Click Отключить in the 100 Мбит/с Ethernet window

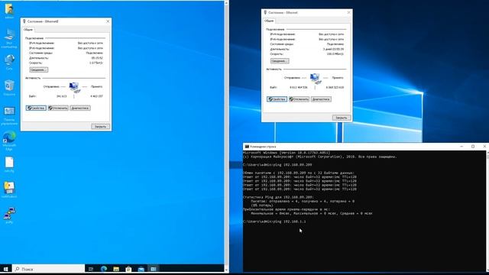click(x=299, y=99)
